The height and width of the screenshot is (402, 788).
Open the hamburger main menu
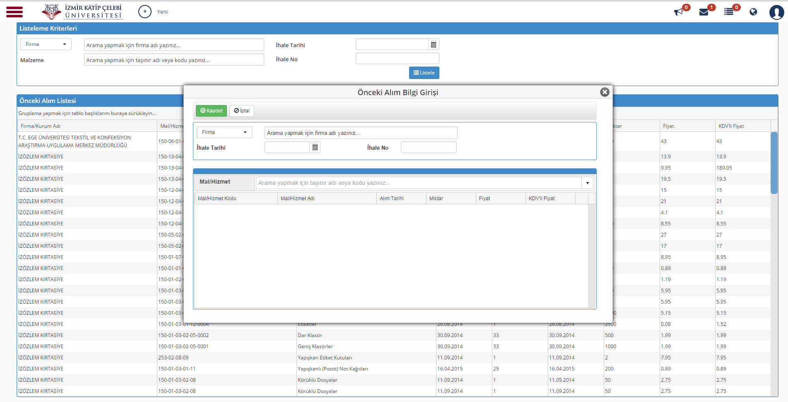[x=14, y=12]
